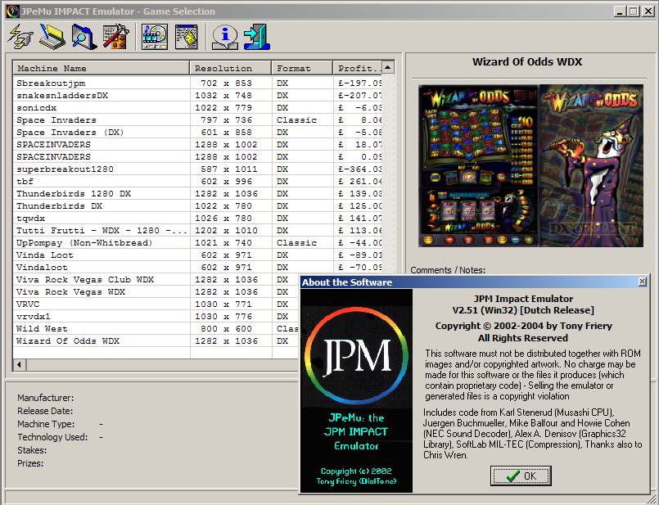Select the Space Invaders Classic row
This screenshot has height=505, width=659.
[x=197, y=119]
